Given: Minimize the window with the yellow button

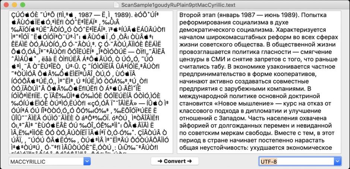Looking at the screenshot, I should pyautogui.click(x=15, y=5).
